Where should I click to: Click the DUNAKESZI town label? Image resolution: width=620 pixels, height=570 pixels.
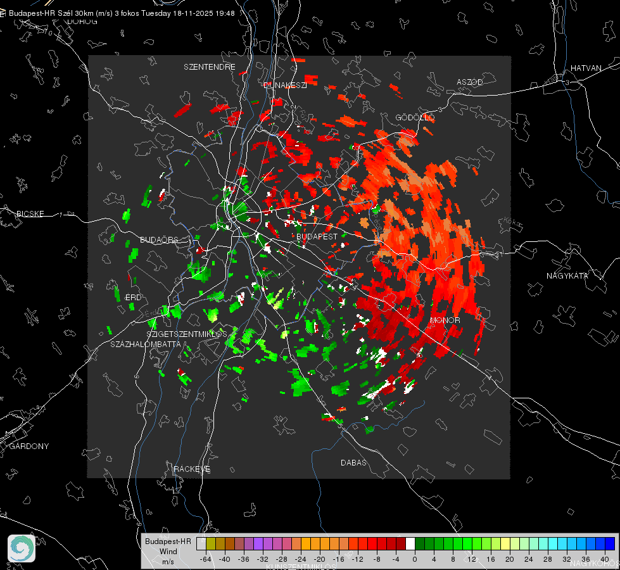point(285,85)
